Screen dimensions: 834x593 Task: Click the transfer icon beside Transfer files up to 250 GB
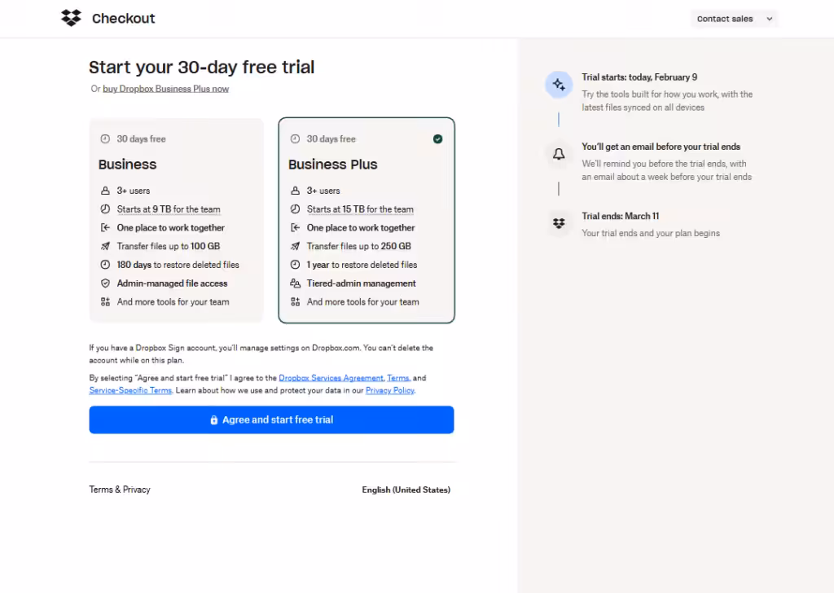pyautogui.click(x=295, y=246)
